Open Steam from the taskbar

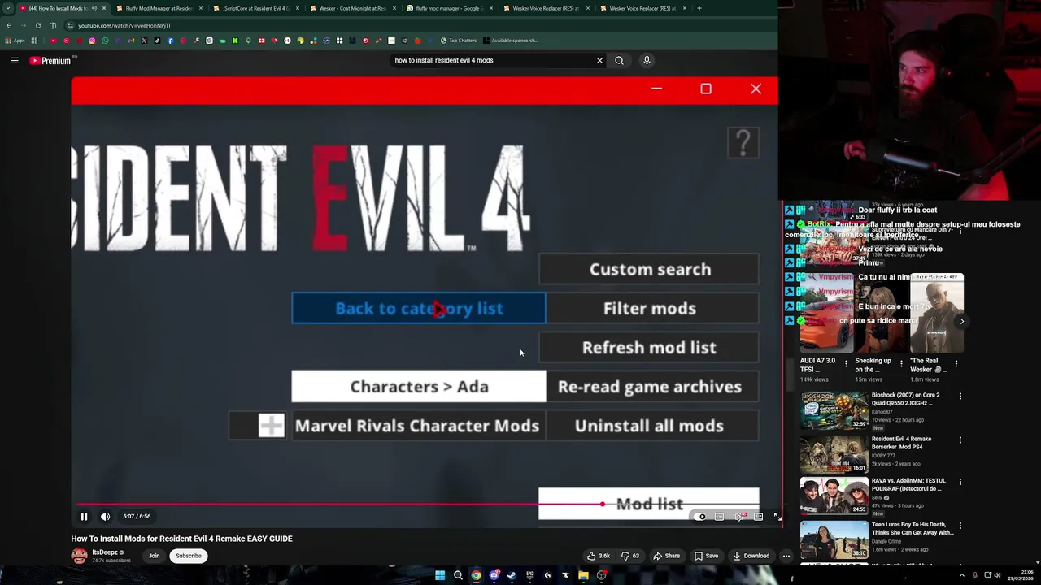click(x=512, y=575)
